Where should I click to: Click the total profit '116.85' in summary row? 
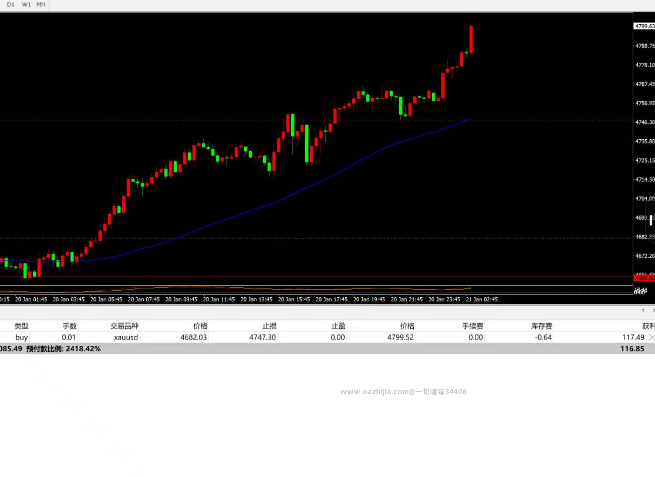pos(632,349)
